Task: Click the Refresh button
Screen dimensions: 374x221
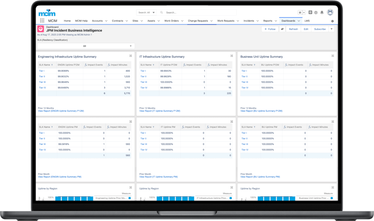Action: (x=293, y=29)
